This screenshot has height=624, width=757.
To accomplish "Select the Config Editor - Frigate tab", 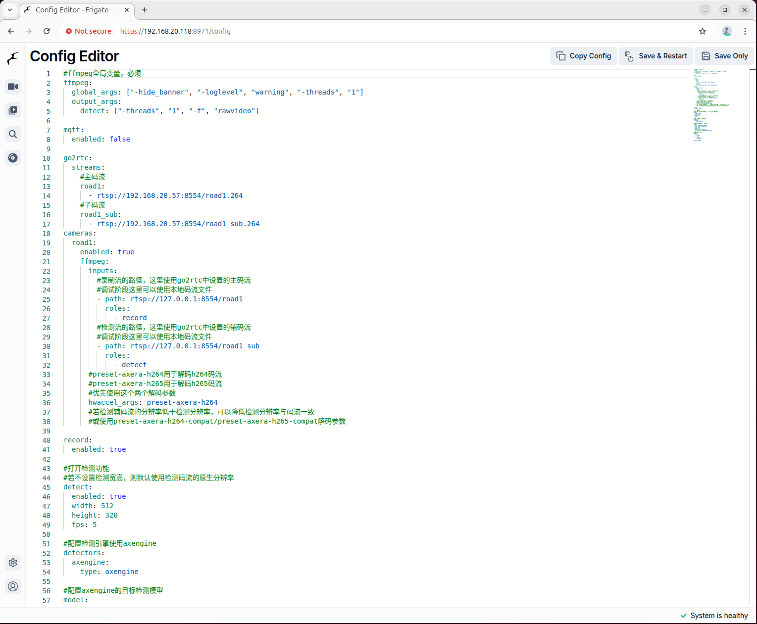I will tap(72, 10).
